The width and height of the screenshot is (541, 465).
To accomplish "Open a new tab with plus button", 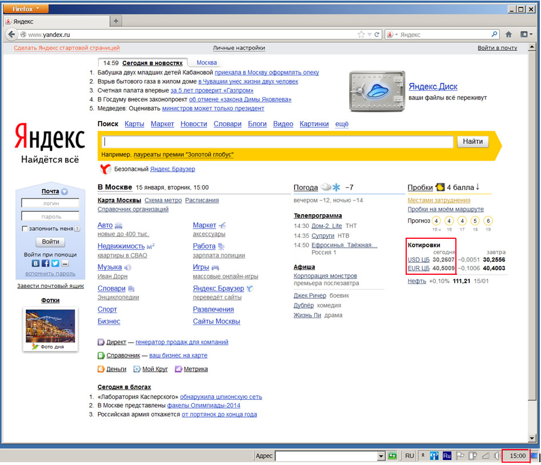I will [116, 21].
